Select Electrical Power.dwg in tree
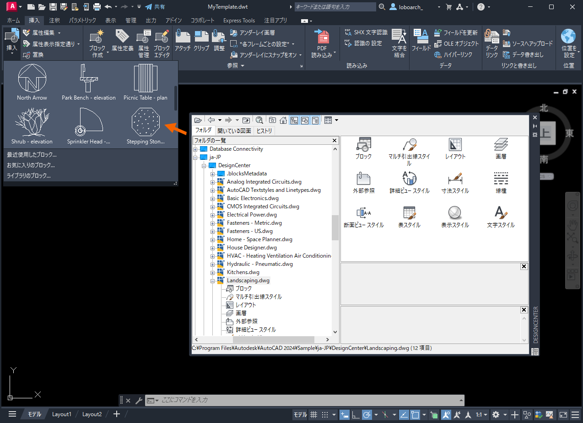Viewport: 583px width, 423px height. 252,215
